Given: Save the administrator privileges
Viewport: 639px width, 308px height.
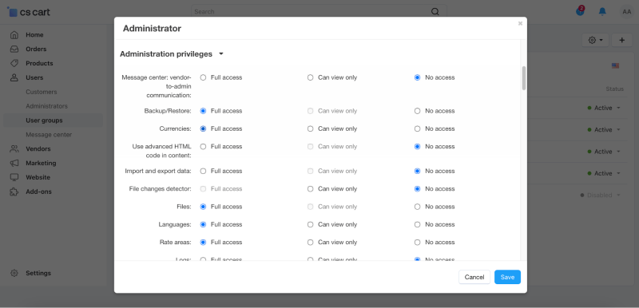Looking at the screenshot, I should [507, 277].
